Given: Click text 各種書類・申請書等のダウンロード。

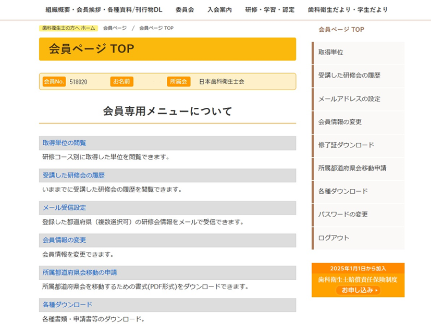Looking at the screenshot, I should [x=93, y=319].
